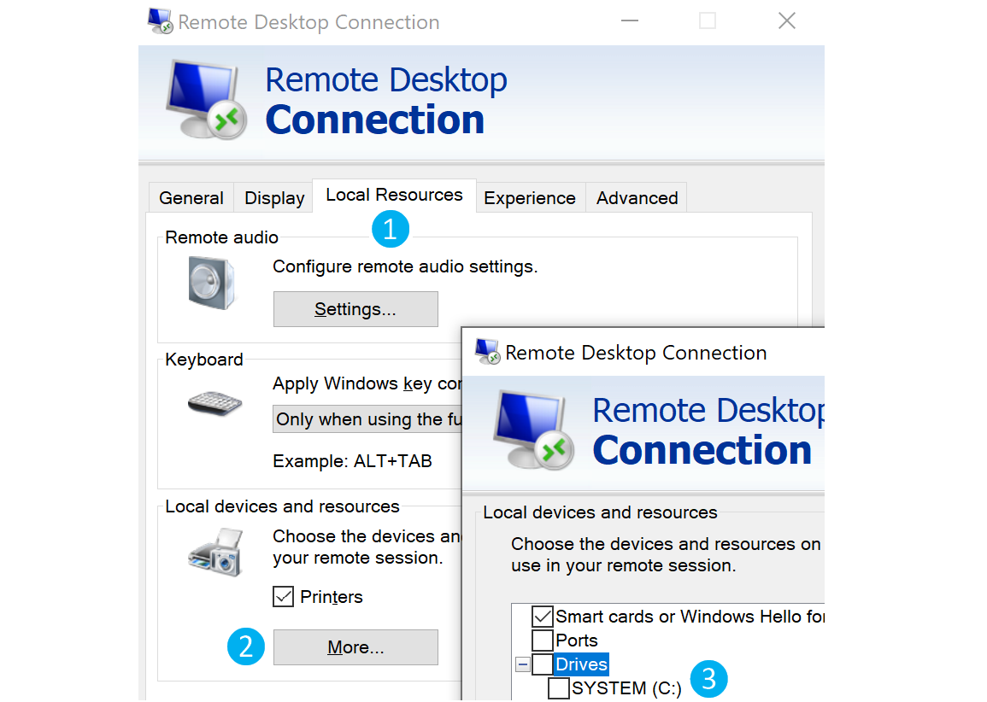Click the printer and camera devices icon
Screen dimensions: 987x702
coord(215,553)
